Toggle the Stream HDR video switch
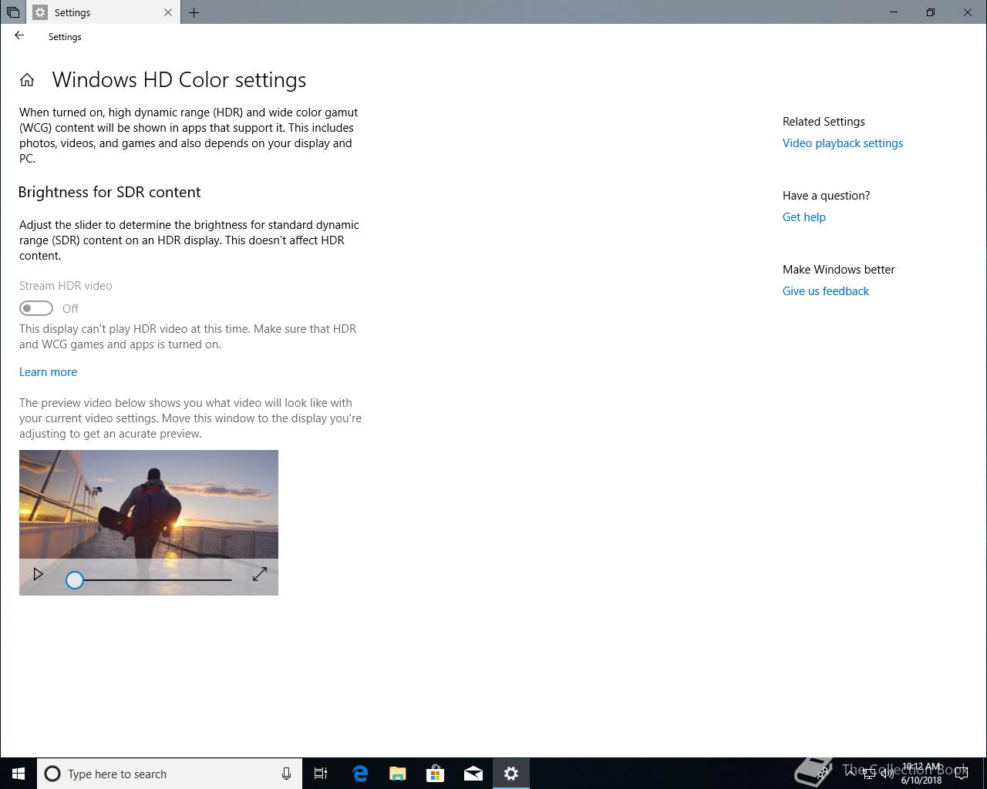 tap(36, 308)
